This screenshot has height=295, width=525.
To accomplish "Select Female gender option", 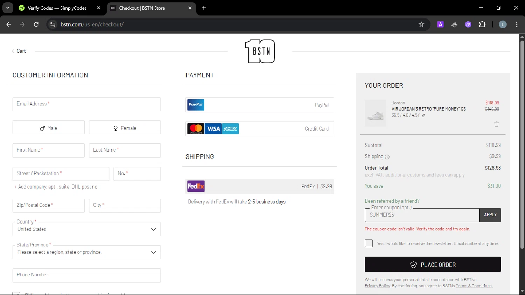I will pyautogui.click(x=125, y=128).
